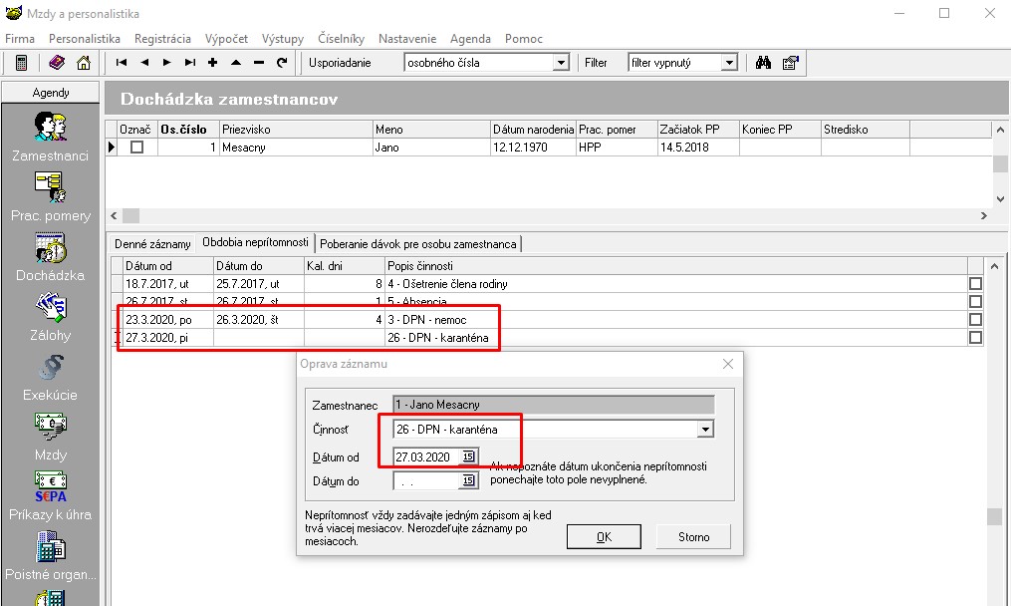Open the Nastavenie menu
The height and width of the screenshot is (606, 1011).
407,39
